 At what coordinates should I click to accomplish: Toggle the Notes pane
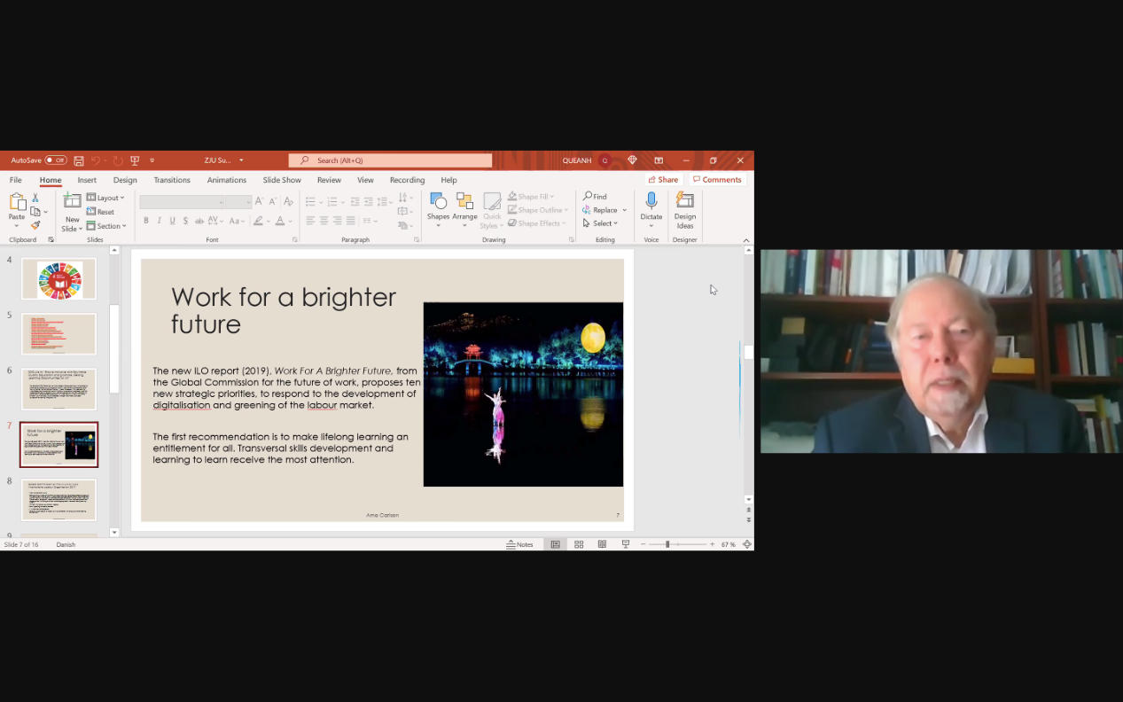click(520, 544)
